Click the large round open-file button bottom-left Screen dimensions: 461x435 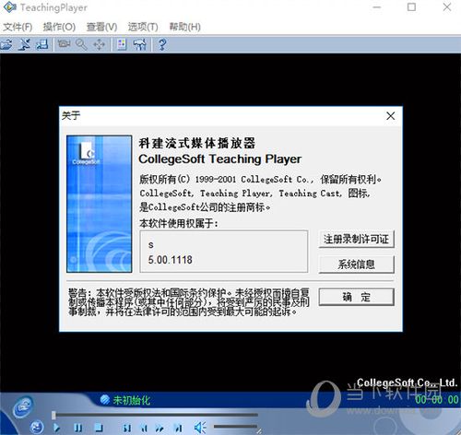click(23, 406)
